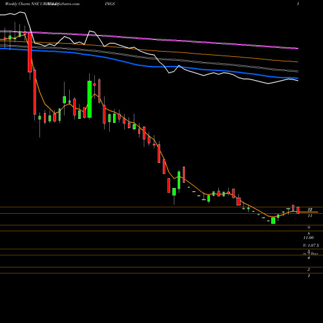Click the price level label 12
This screenshot has width=323, height=323.
pos(310,209)
